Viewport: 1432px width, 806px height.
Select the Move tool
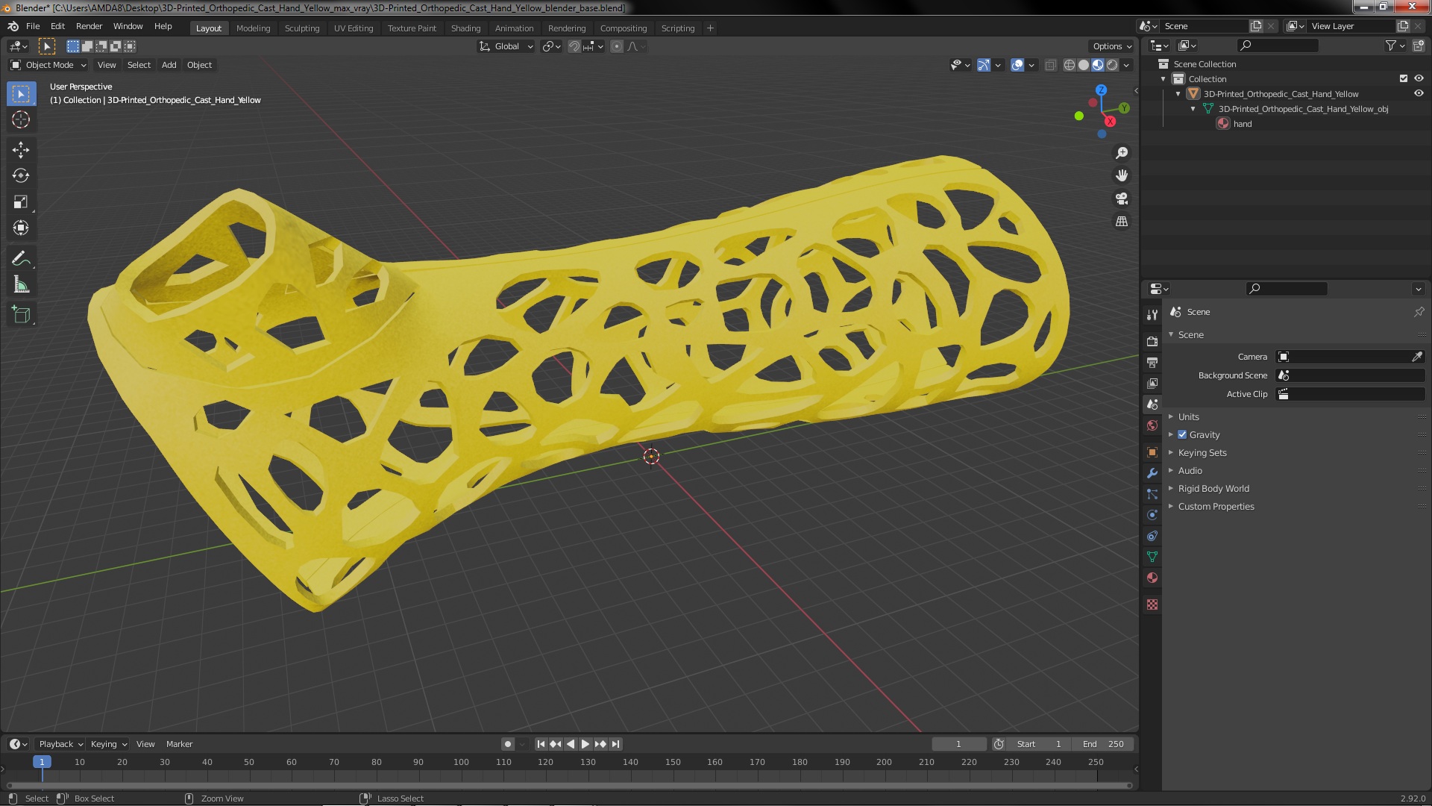tap(21, 150)
